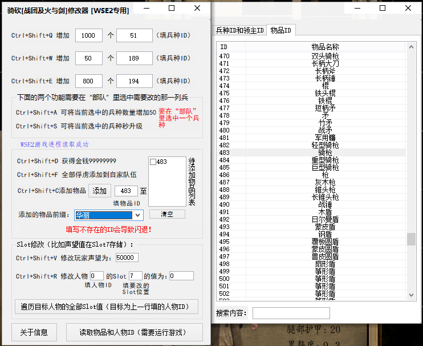The image size is (423, 346).
Task: Click the 清空 button to clear list
Action: (167, 214)
